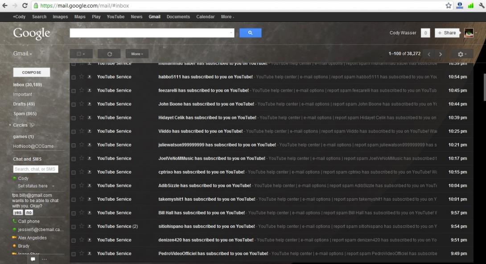Viewport: 486px width, 264px height.
Task: Select the denizen420 email checkbox
Action: tap(74, 241)
